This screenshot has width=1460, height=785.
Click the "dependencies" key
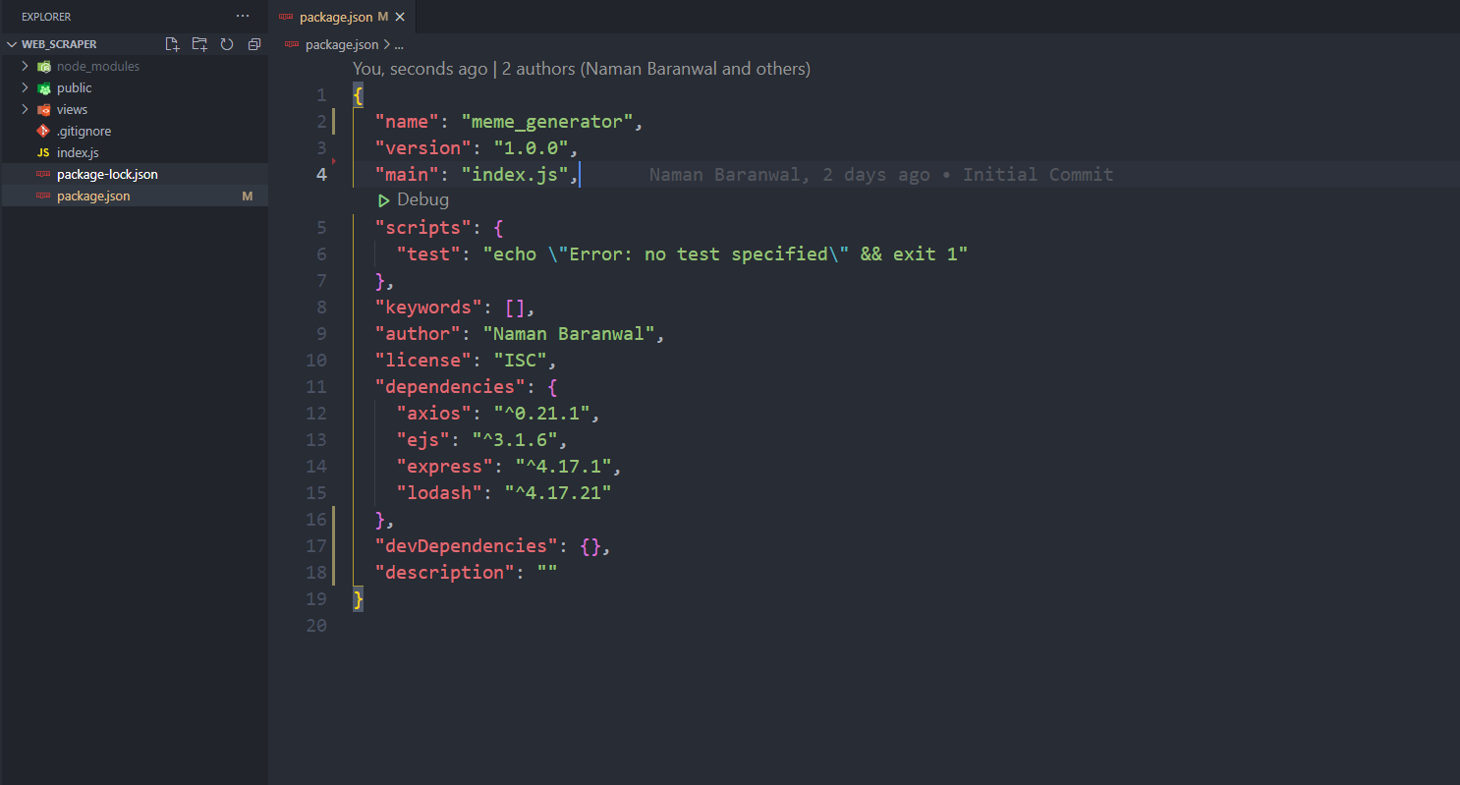[451, 386]
